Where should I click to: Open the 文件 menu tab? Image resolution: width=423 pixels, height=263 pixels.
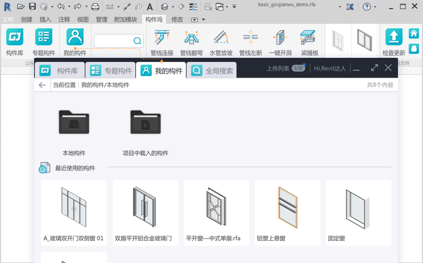tap(8, 19)
